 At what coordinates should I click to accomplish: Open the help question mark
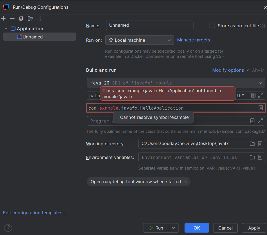(8, 228)
